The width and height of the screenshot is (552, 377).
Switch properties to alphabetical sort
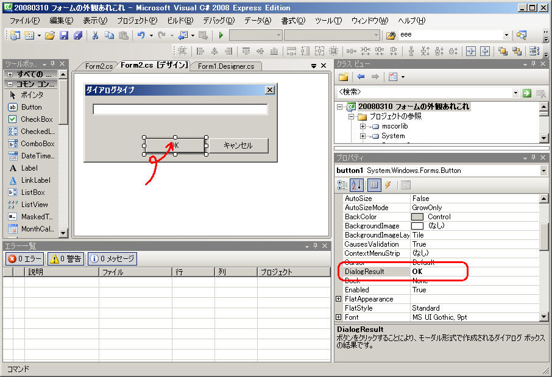point(356,185)
